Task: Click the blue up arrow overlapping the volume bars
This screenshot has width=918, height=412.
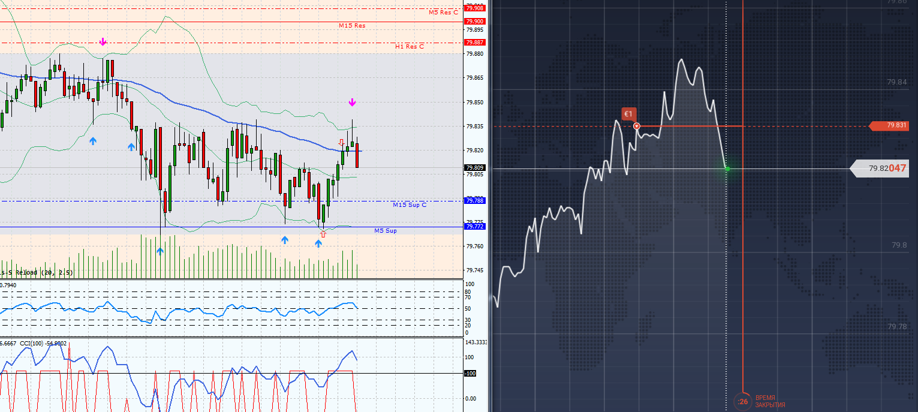Action: click(x=159, y=251)
